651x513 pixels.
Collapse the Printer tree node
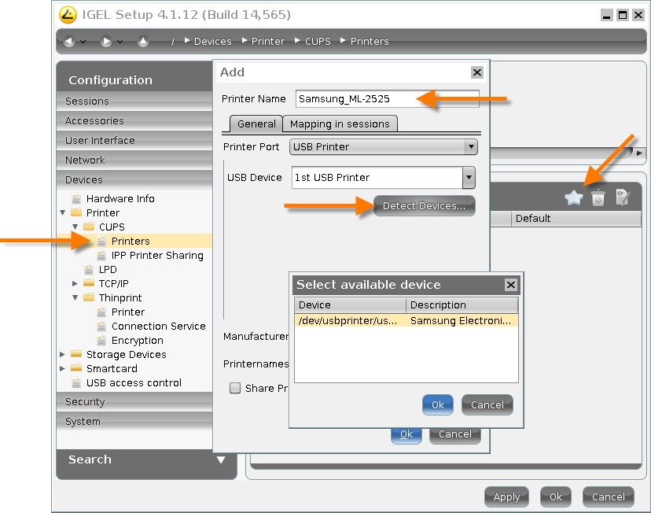[x=63, y=212]
